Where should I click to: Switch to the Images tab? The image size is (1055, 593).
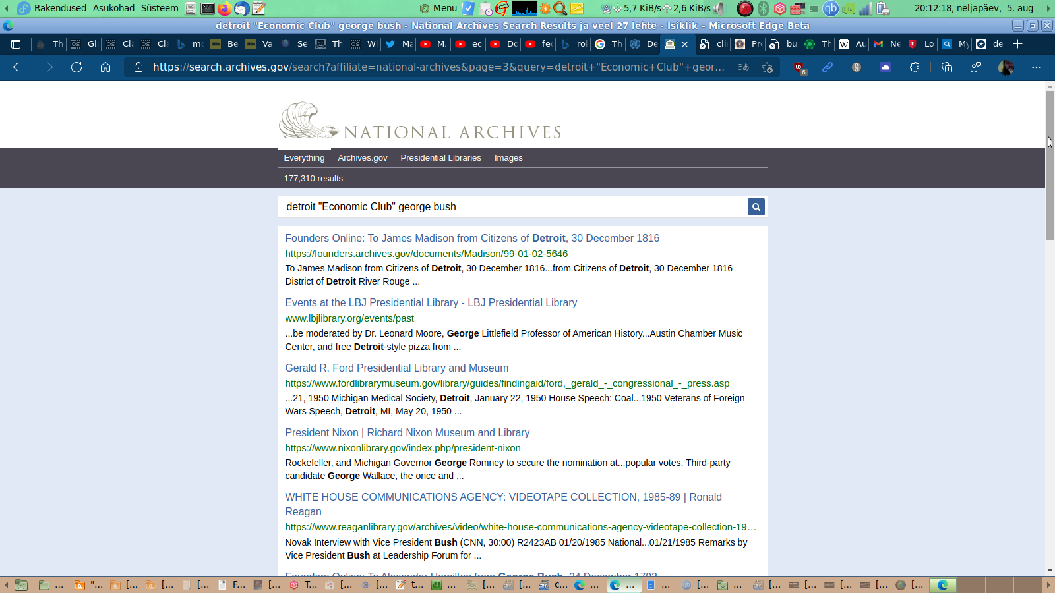508,158
